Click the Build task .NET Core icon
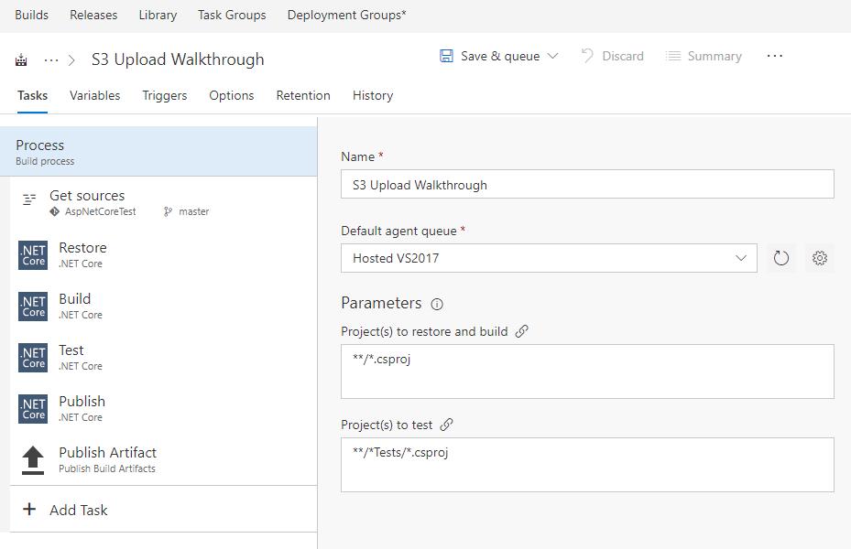 tap(33, 307)
